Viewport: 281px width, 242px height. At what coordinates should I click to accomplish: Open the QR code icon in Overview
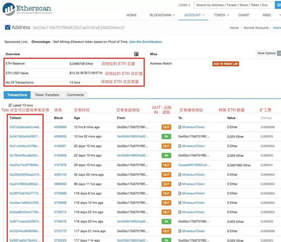pyautogui.click(x=137, y=54)
